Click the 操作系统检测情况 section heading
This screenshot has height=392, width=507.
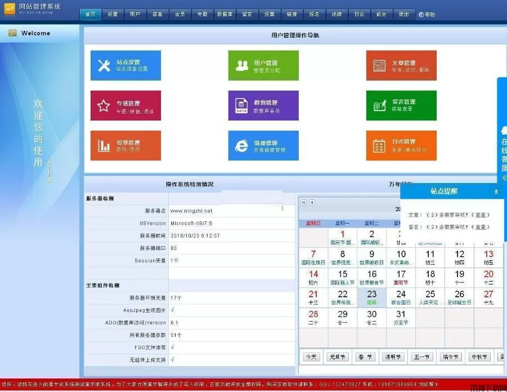point(190,184)
